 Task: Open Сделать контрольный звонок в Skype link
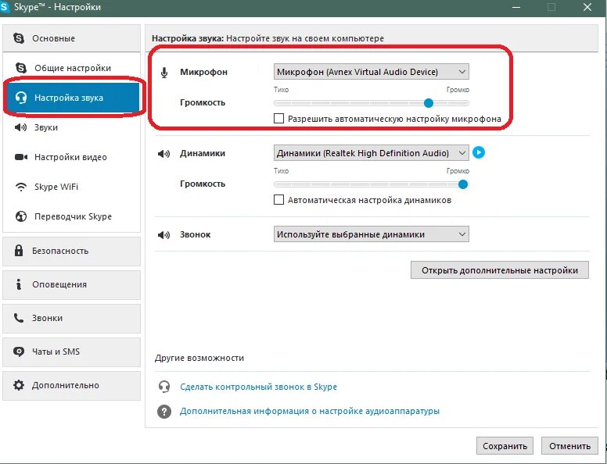tap(259, 387)
